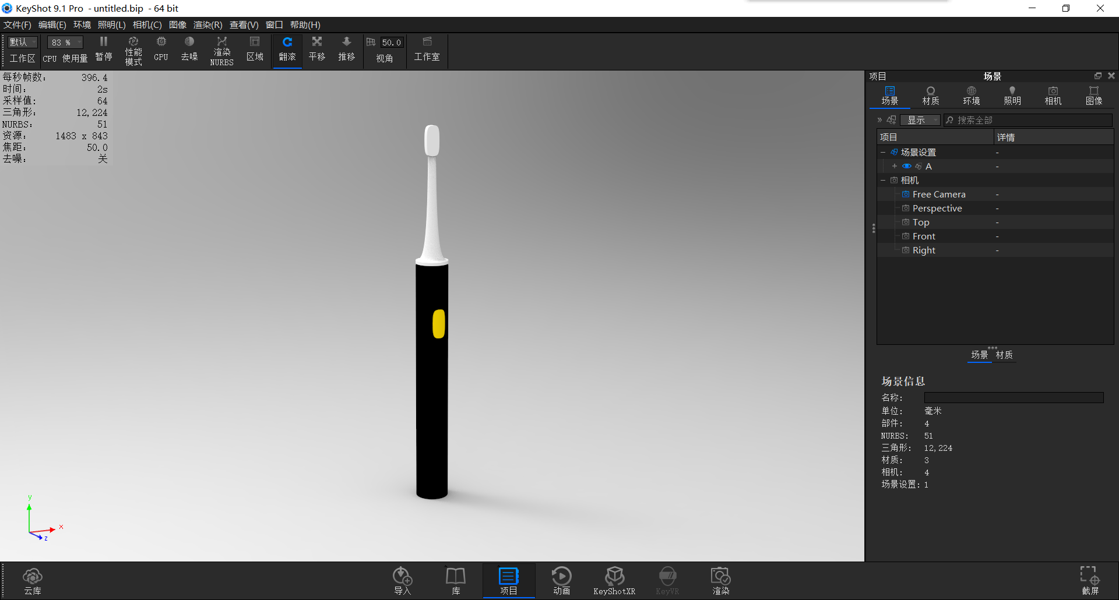Open the 帮助(H) menu

[x=304, y=24]
